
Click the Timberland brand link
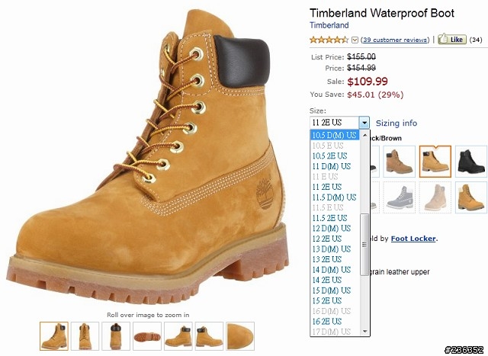[329, 25]
